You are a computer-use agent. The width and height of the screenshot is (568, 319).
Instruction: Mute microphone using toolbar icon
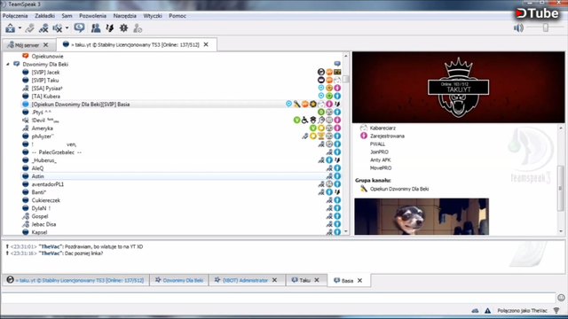click(43, 28)
